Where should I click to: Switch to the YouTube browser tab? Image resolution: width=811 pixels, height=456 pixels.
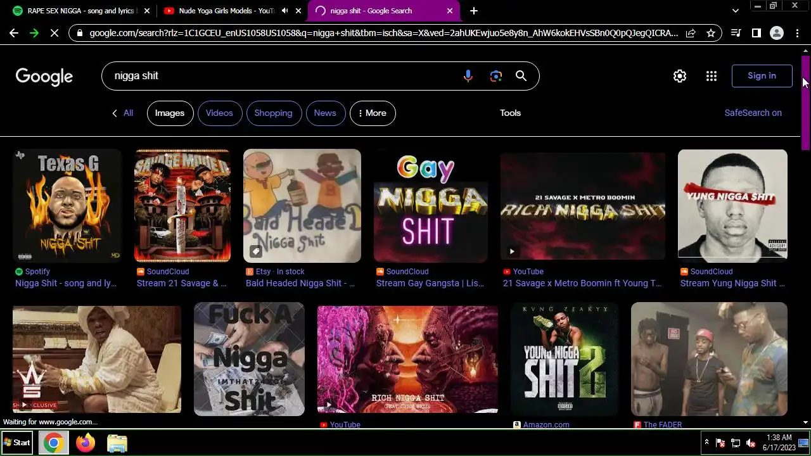pyautogui.click(x=231, y=11)
